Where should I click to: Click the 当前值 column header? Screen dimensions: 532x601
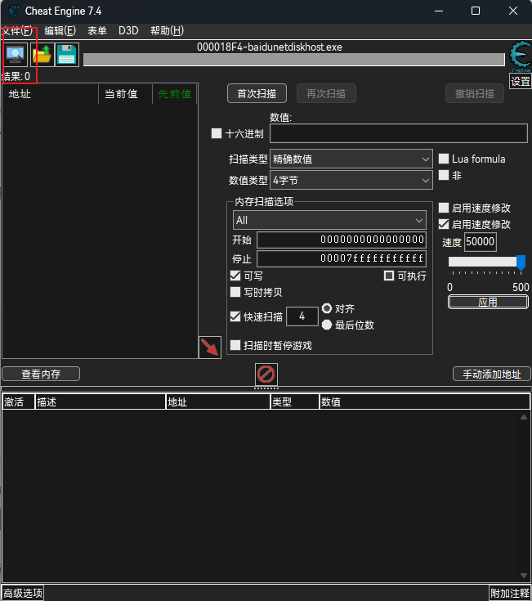click(x=126, y=94)
